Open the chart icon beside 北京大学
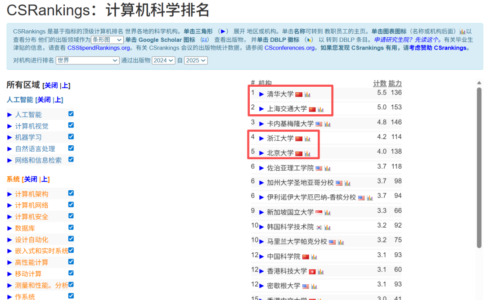 pyautogui.click(x=307, y=153)
